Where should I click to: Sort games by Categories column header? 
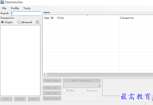[x=136, y=18]
